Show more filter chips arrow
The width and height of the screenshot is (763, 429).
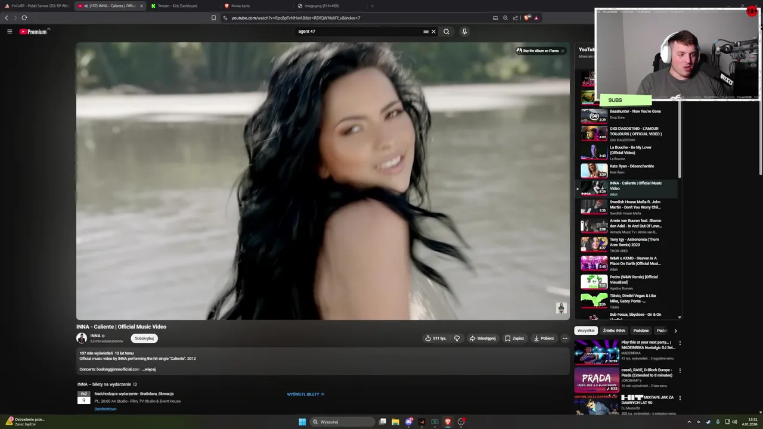coord(675,331)
